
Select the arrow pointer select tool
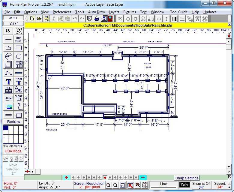(8, 31)
